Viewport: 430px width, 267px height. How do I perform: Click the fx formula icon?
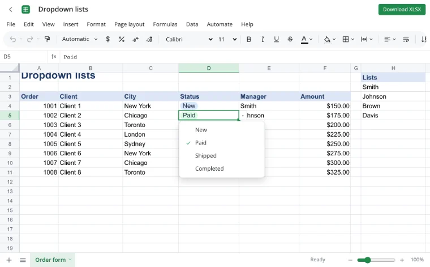pyautogui.click(x=54, y=57)
